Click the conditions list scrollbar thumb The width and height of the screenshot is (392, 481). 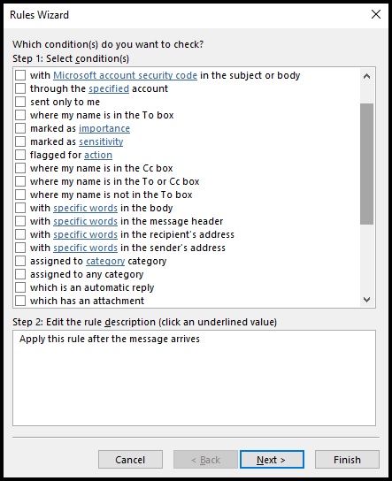tap(367, 164)
